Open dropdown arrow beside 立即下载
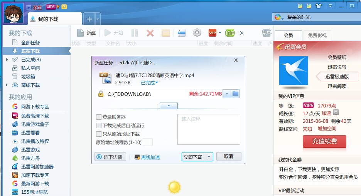361x196 pixels. point(209,157)
